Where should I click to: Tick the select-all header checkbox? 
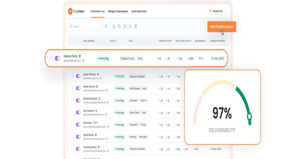(72, 41)
